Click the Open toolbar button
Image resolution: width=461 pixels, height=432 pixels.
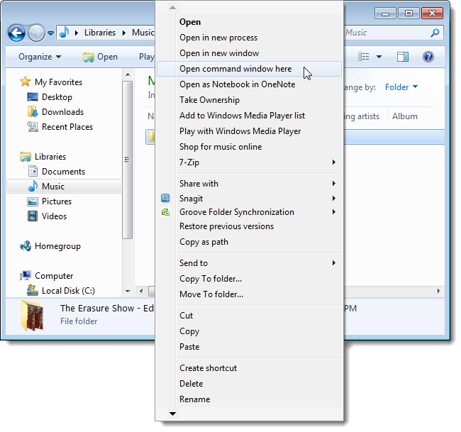pos(100,57)
